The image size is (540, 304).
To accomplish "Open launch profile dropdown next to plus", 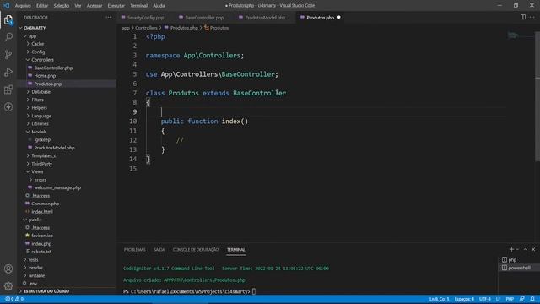I will (517, 249).
